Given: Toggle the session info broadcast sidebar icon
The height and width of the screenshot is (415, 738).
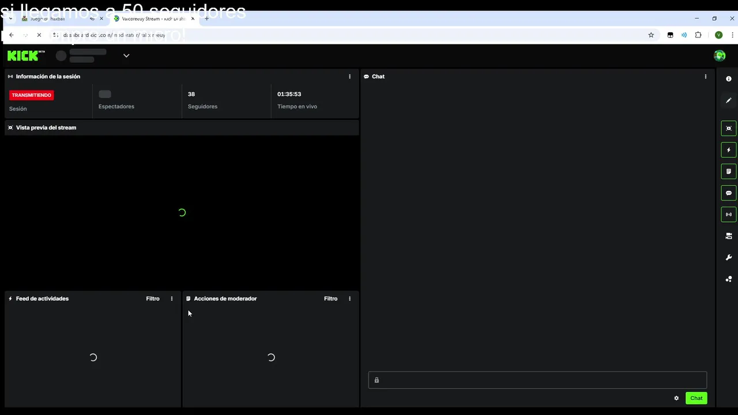Looking at the screenshot, I should point(729,214).
